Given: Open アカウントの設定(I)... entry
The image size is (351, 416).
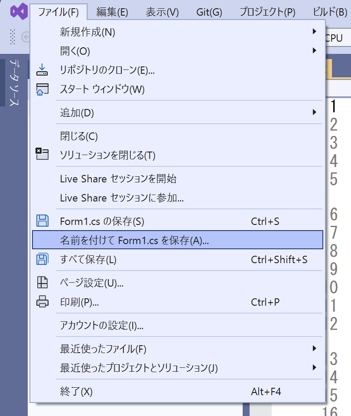Looking at the screenshot, I should click(x=178, y=325).
